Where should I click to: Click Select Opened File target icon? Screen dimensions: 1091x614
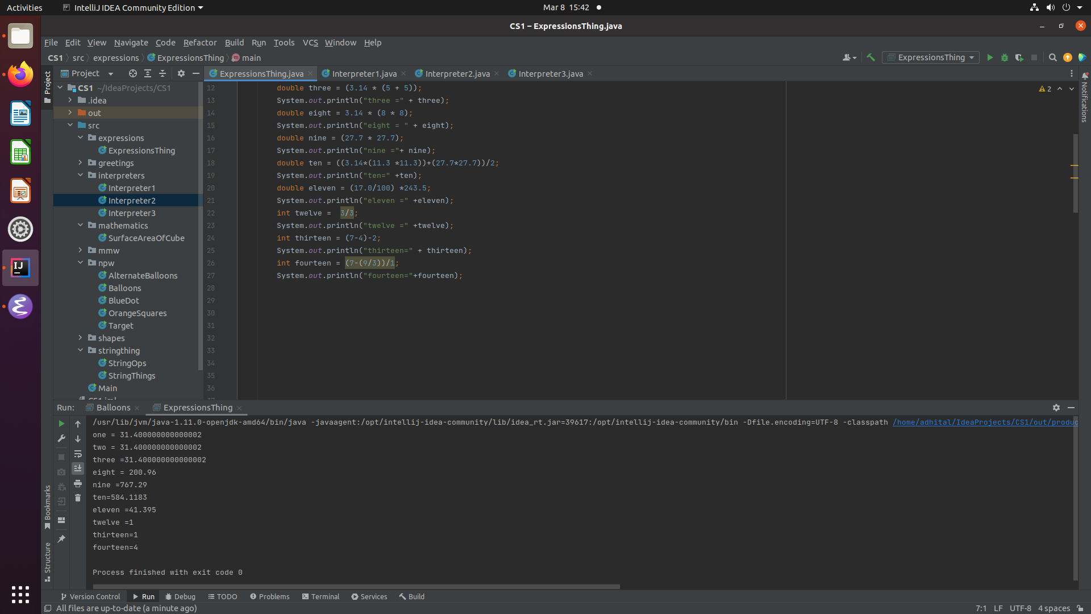(x=132, y=73)
